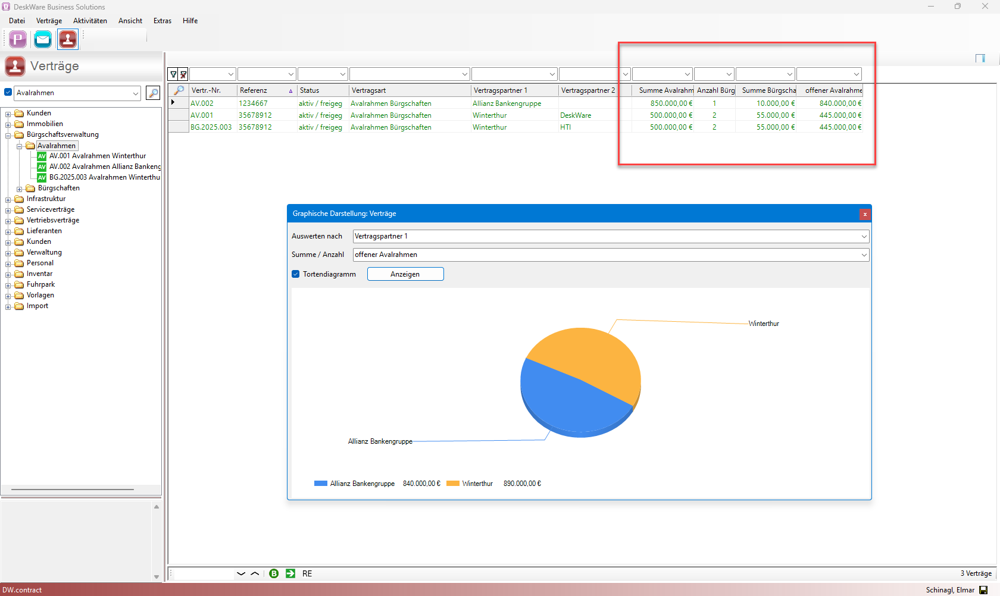Image resolution: width=1000 pixels, height=596 pixels.
Task: Click the lower left panel scroll-down arrow
Action: (157, 576)
